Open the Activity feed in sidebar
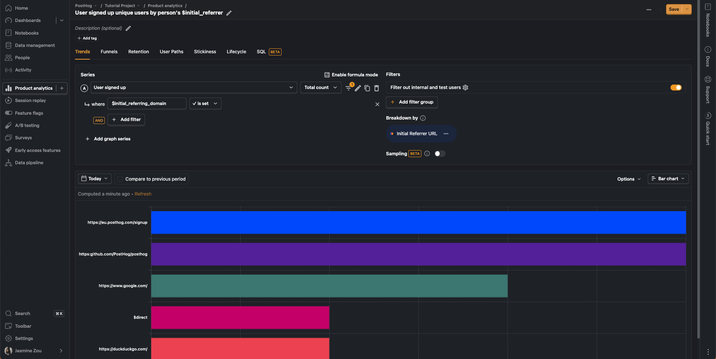 point(23,70)
